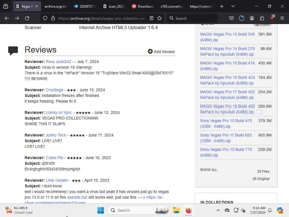Image resolution: width=289 pixels, height=217 pixels.
Task: Open File Explorer from taskbar
Action: [176, 210]
